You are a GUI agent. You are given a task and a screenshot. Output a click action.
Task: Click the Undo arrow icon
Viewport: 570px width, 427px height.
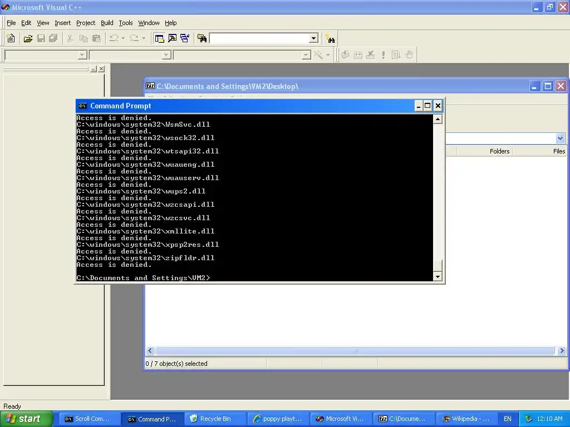114,38
